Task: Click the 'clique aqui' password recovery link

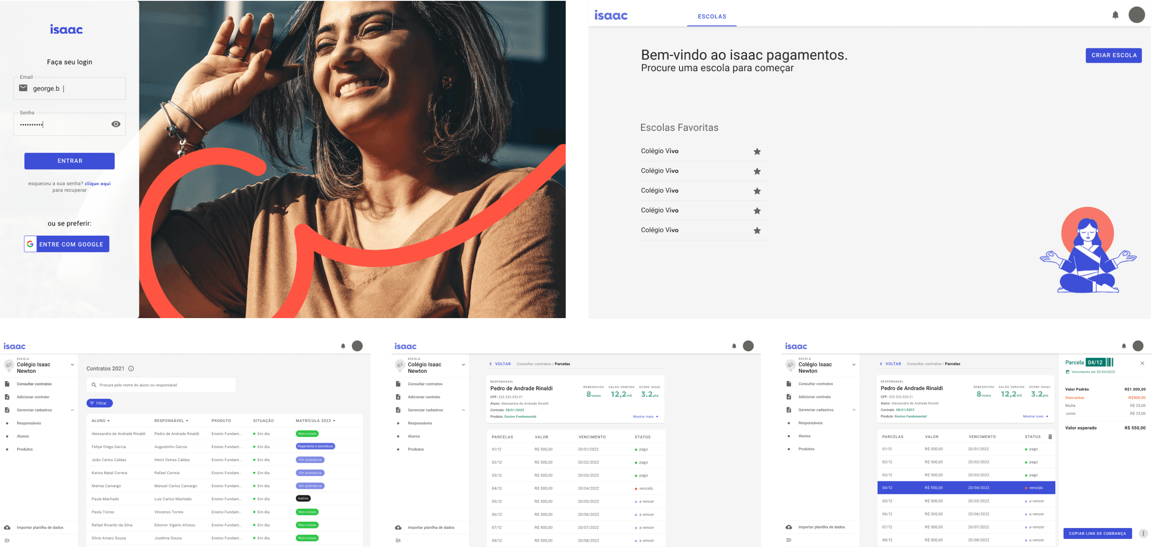Action: [97, 183]
